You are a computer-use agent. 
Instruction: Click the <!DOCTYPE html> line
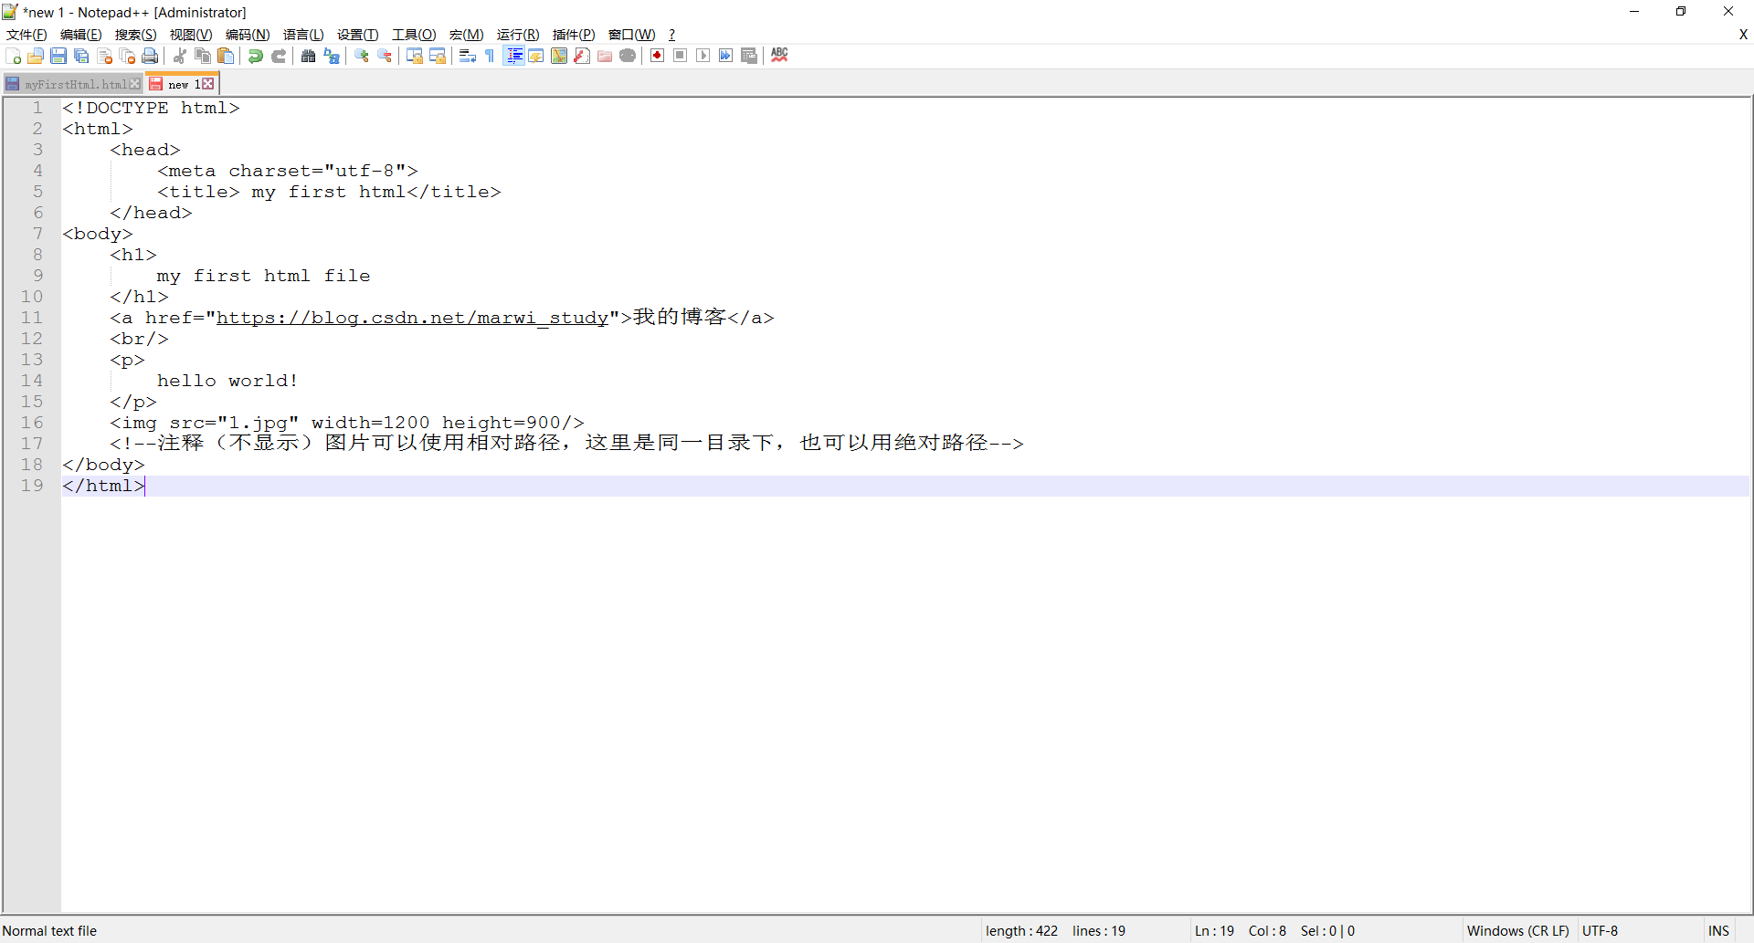[x=151, y=108]
